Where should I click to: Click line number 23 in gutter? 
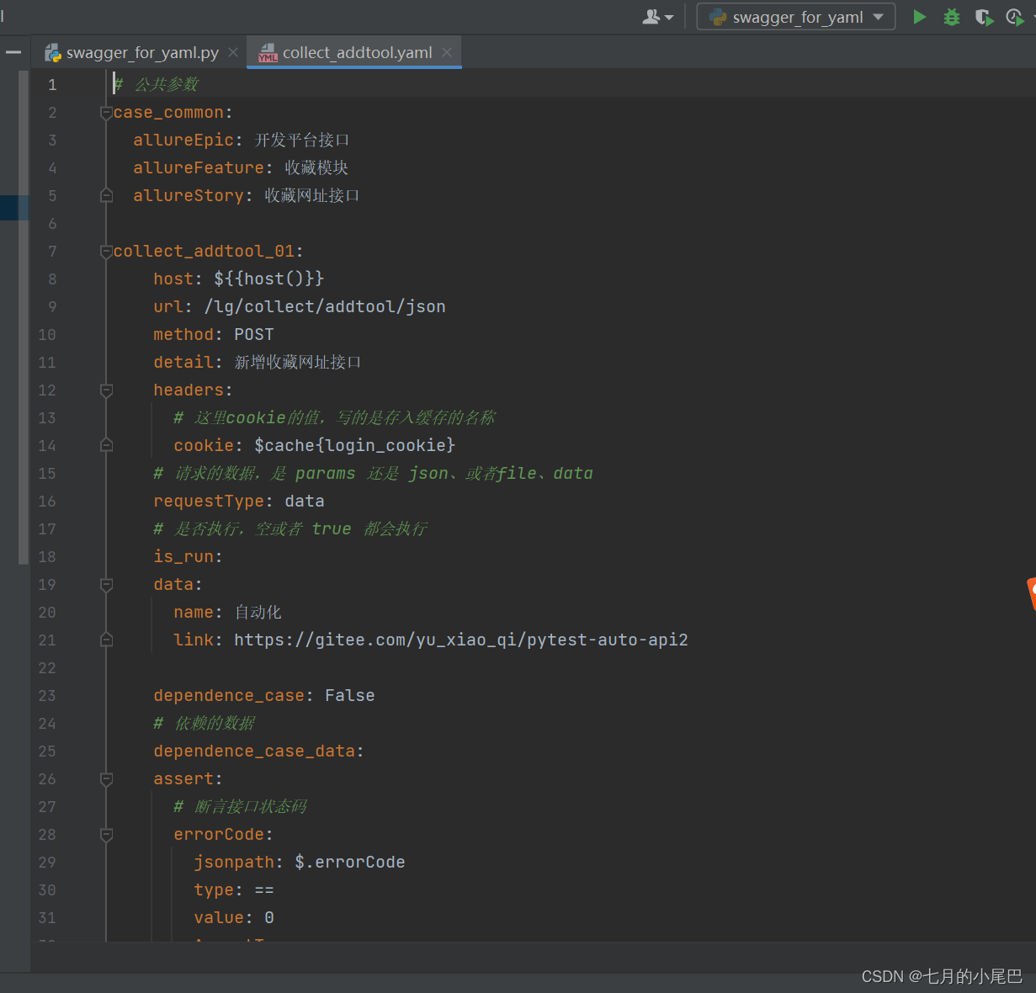[x=47, y=696]
